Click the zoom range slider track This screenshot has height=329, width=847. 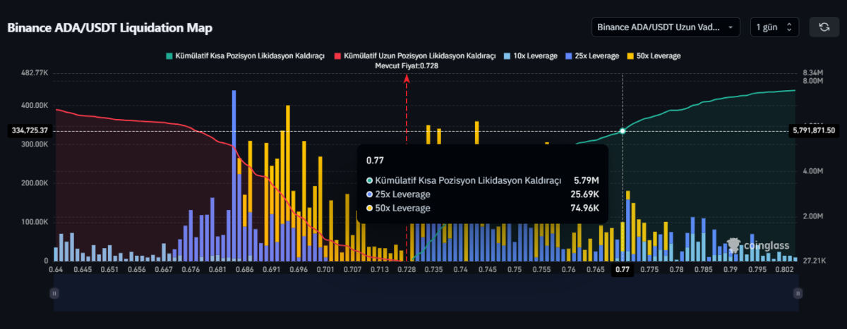[426, 293]
